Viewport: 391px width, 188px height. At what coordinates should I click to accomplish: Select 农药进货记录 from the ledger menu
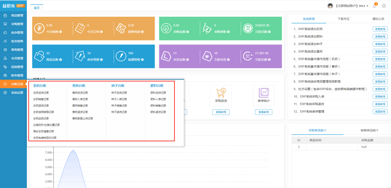pos(41,93)
